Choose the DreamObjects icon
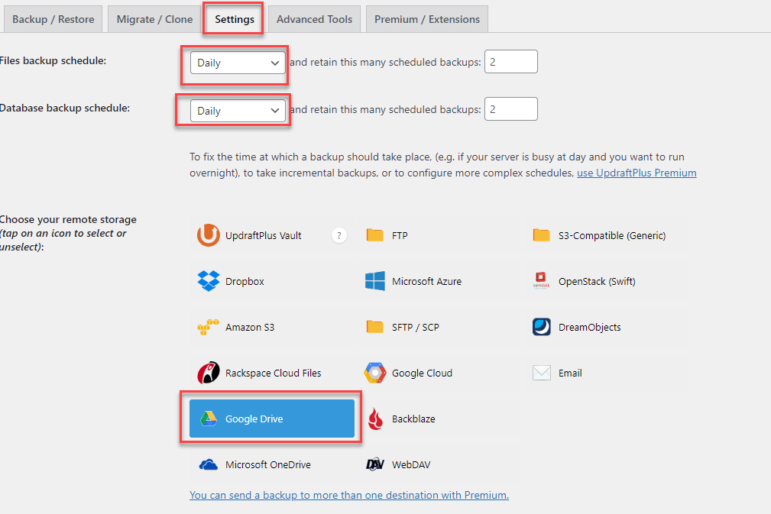 [x=541, y=327]
